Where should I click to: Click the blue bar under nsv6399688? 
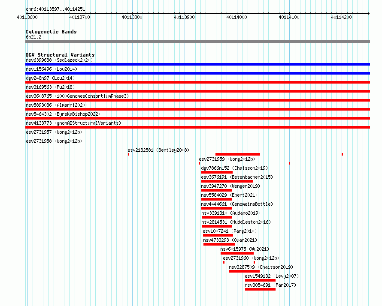[x=197, y=64]
